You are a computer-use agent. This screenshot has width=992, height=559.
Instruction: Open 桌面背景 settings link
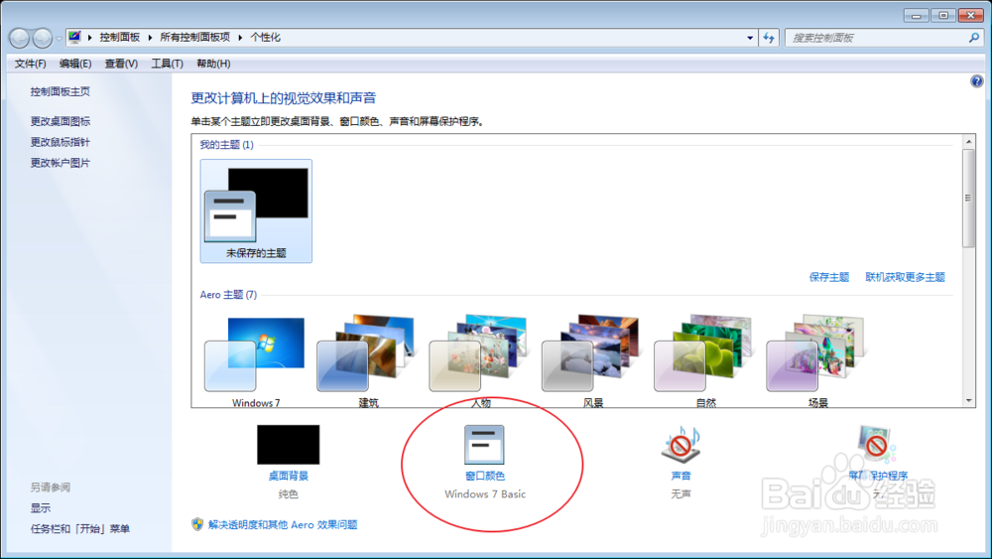point(288,476)
